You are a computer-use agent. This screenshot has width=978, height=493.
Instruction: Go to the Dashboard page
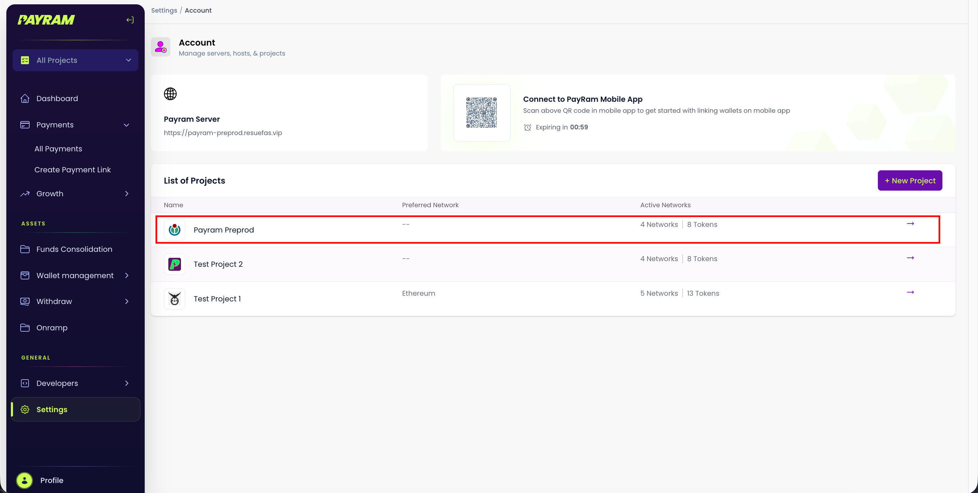click(57, 99)
